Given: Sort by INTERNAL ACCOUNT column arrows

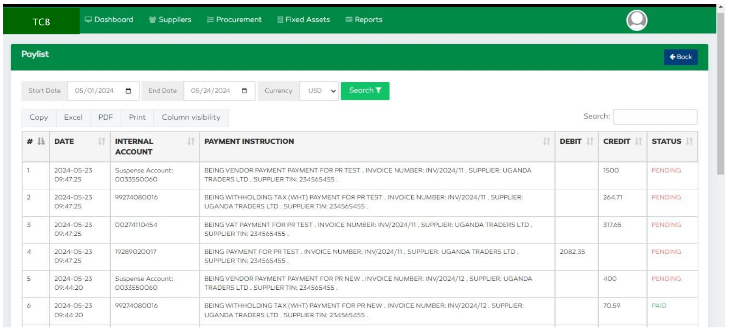Looking at the screenshot, I should (191, 141).
